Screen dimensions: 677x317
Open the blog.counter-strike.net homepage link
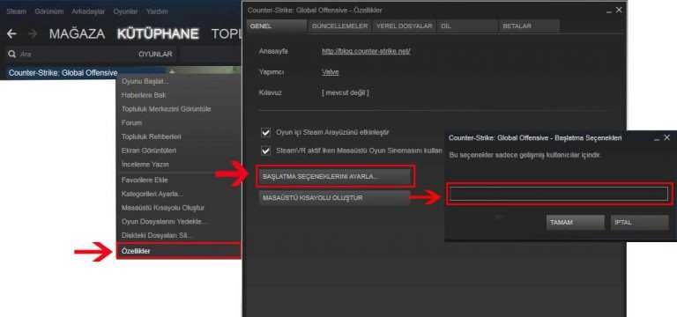pyautogui.click(x=366, y=51)
